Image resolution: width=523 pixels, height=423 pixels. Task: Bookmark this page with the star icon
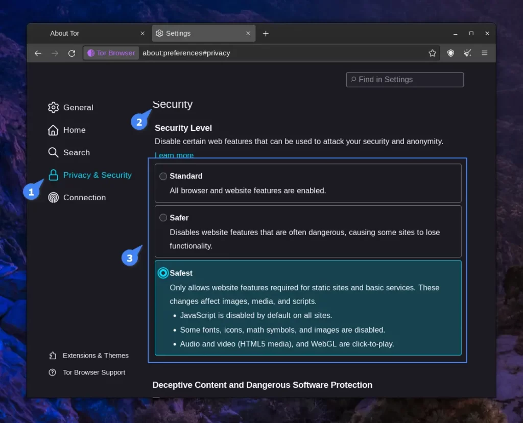(x=432, y=53)
